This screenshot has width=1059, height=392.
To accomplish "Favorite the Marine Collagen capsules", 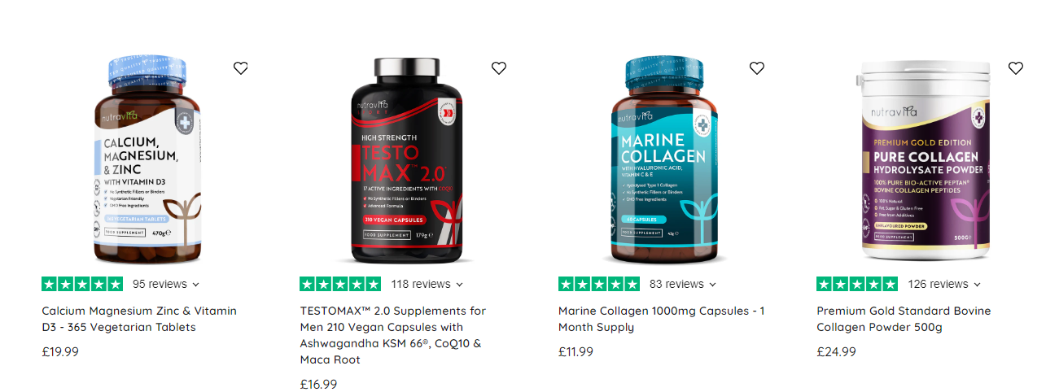I will (757, 68).
